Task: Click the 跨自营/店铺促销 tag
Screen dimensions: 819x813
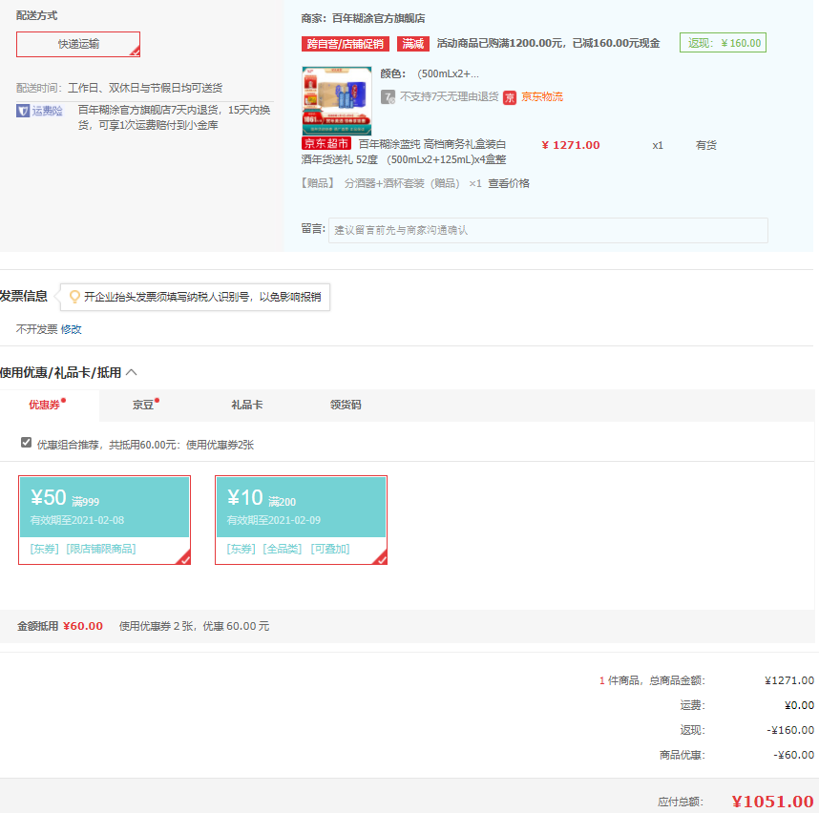Action: [x=346, y=44]
